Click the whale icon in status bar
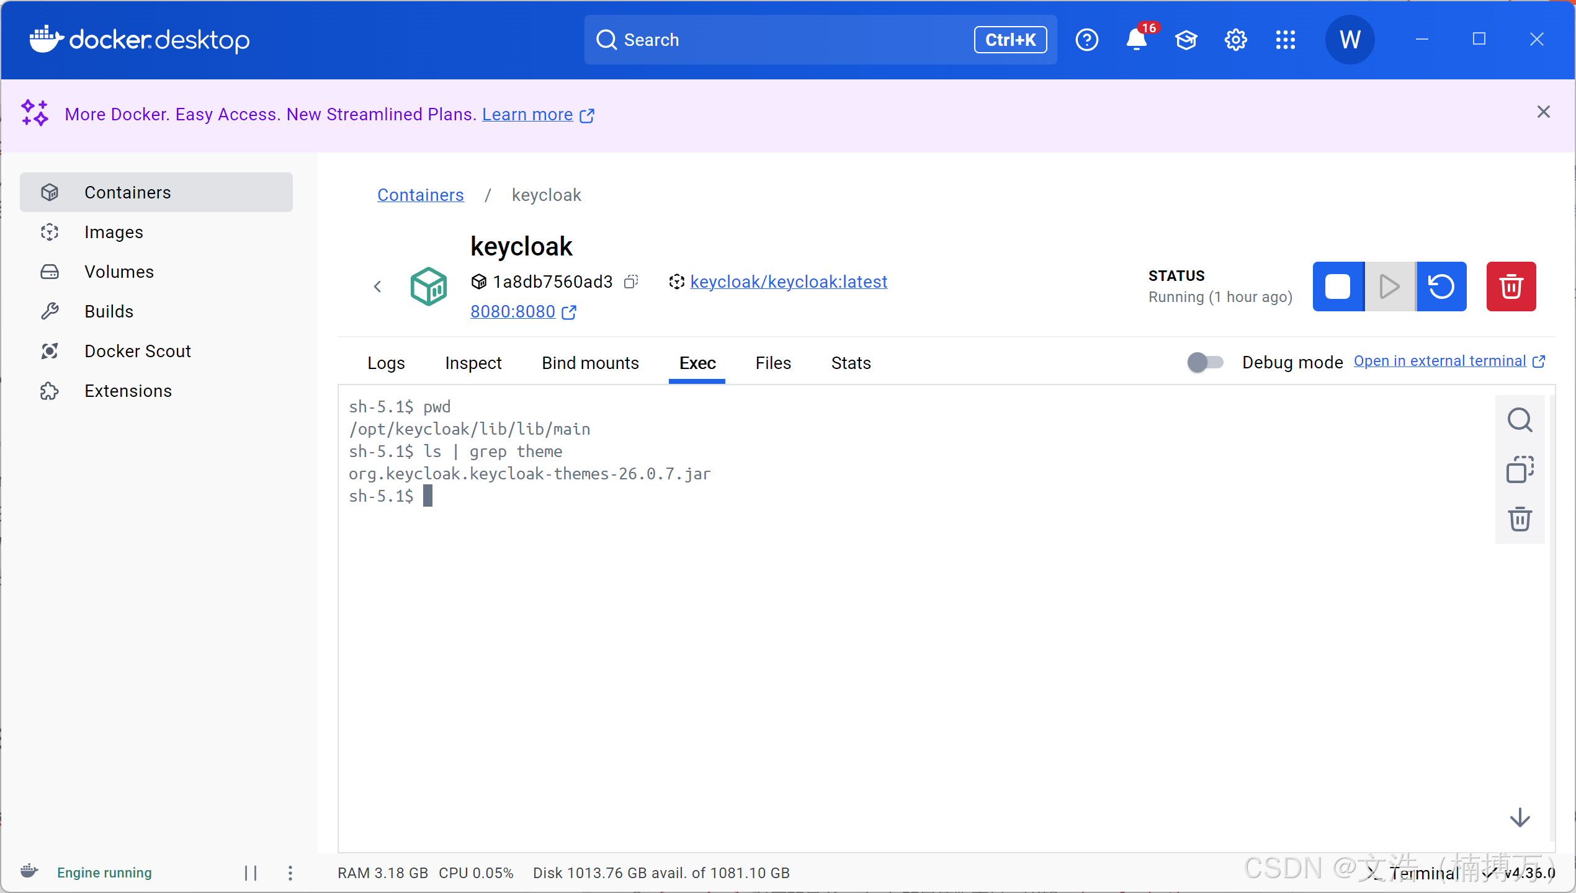The height and width of the screenshot is (893, 1576). coord(29,871)
